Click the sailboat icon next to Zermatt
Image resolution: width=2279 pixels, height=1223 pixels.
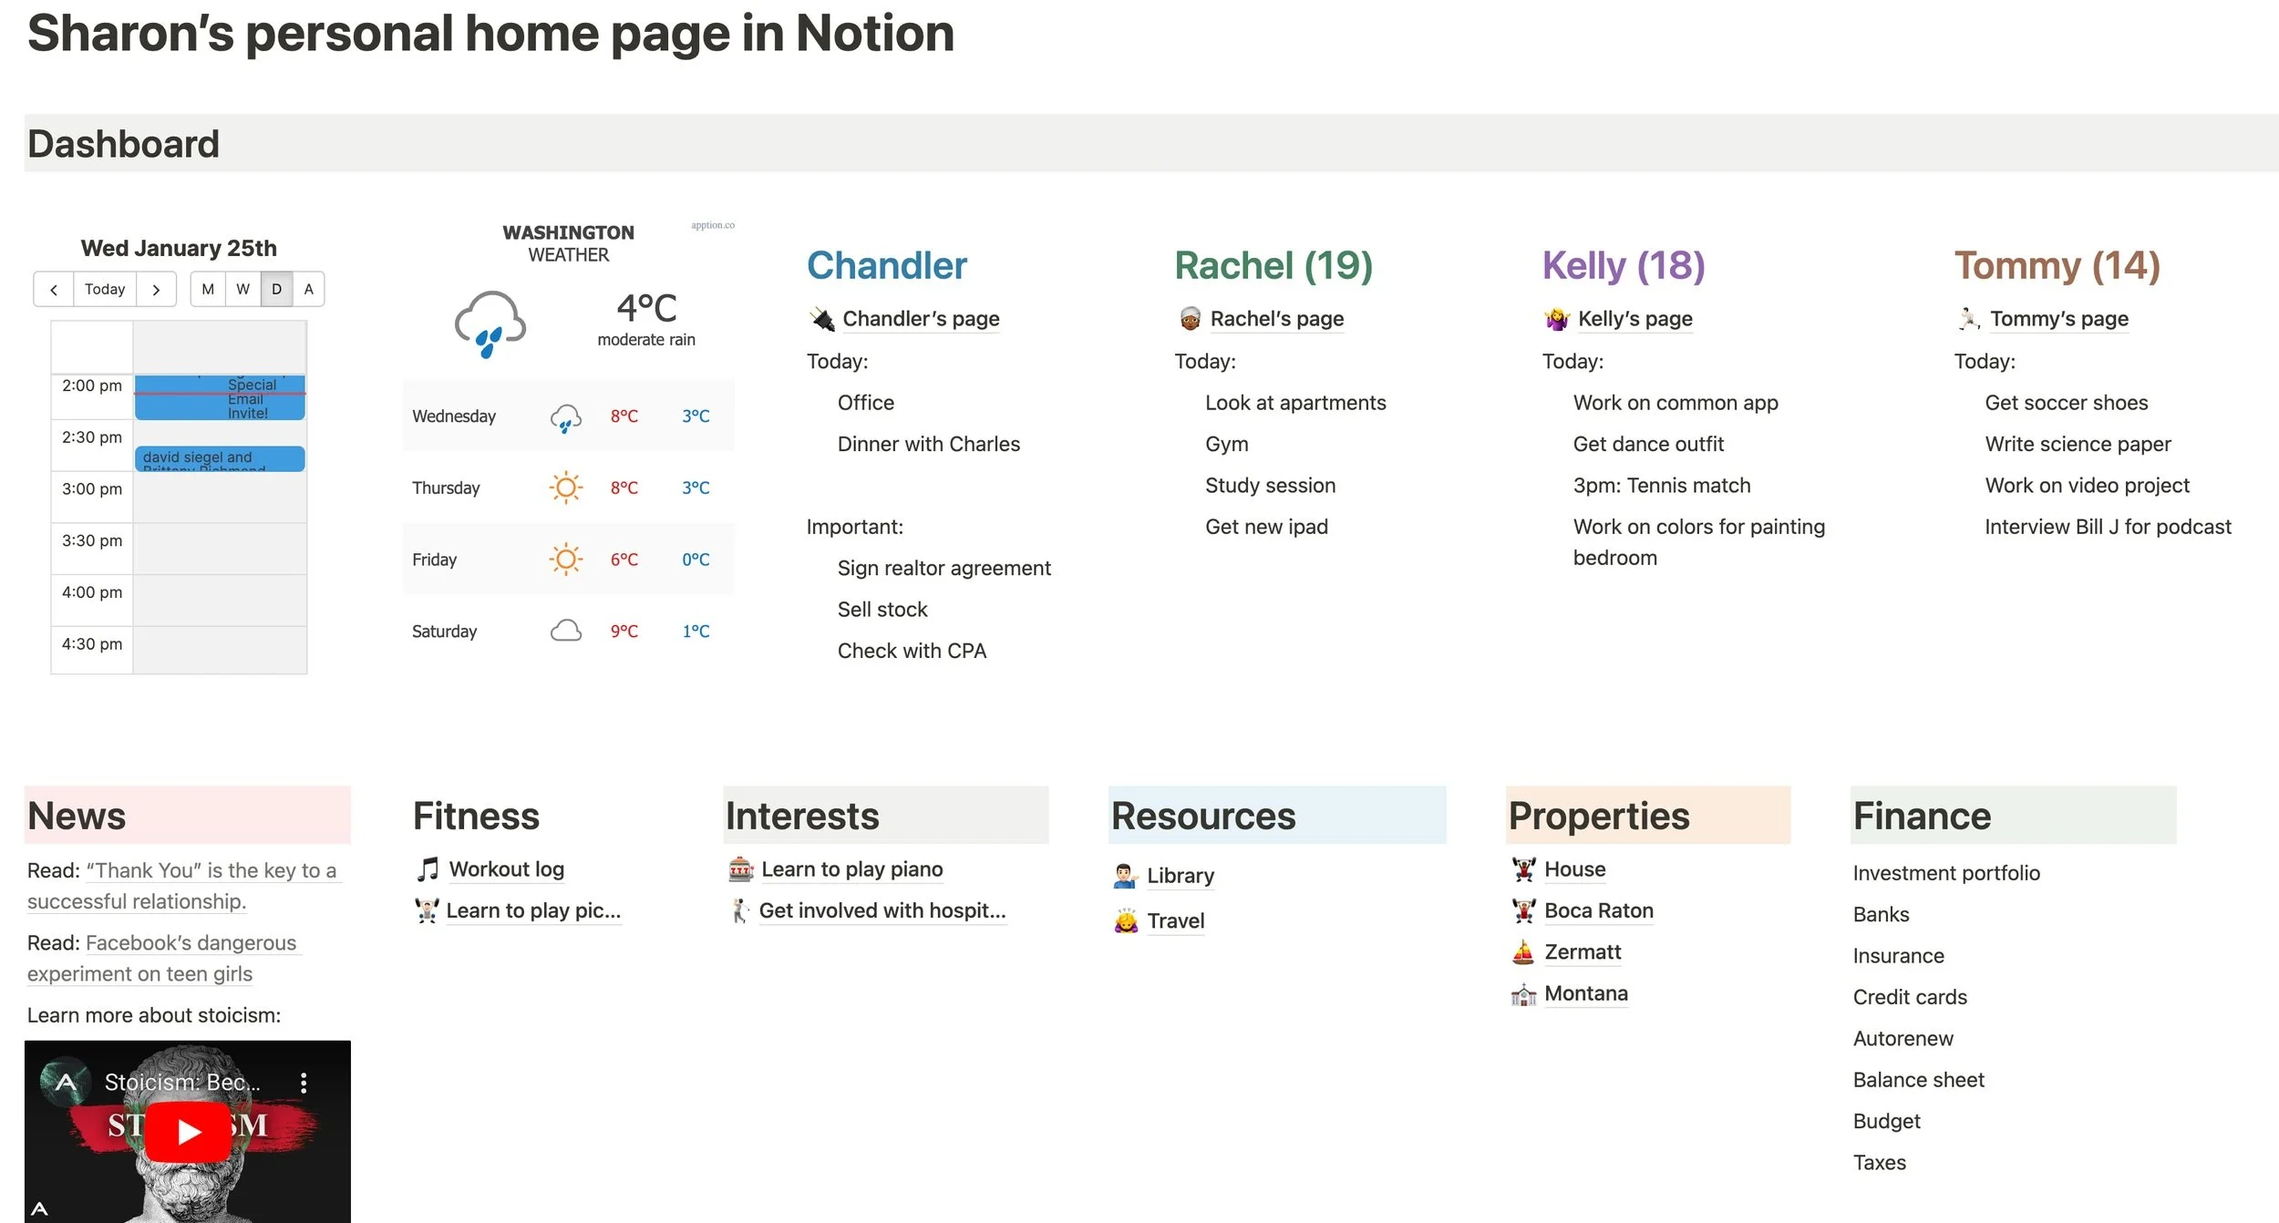coord(1522,952)
